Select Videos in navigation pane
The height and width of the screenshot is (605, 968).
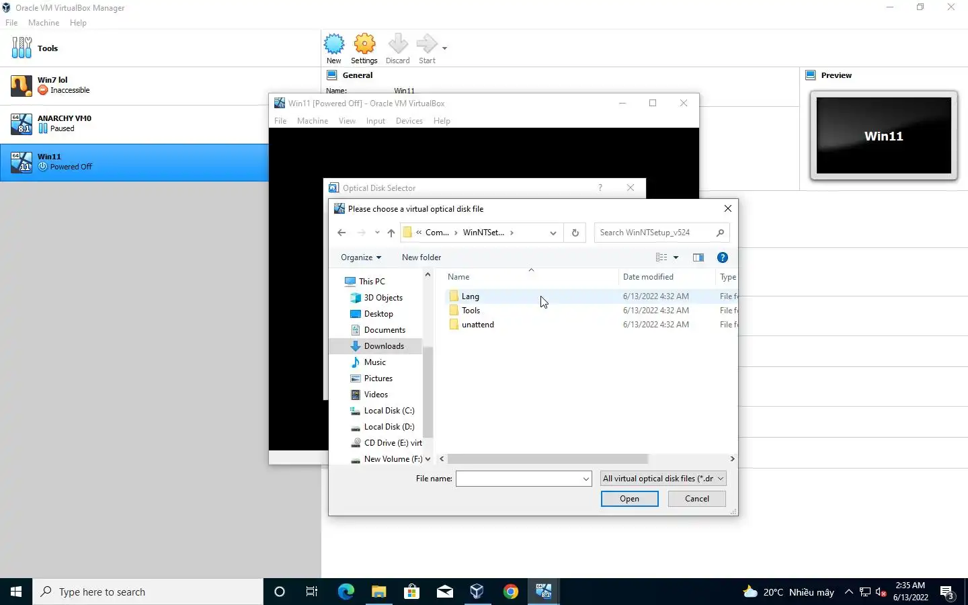(x=376, y=395)
